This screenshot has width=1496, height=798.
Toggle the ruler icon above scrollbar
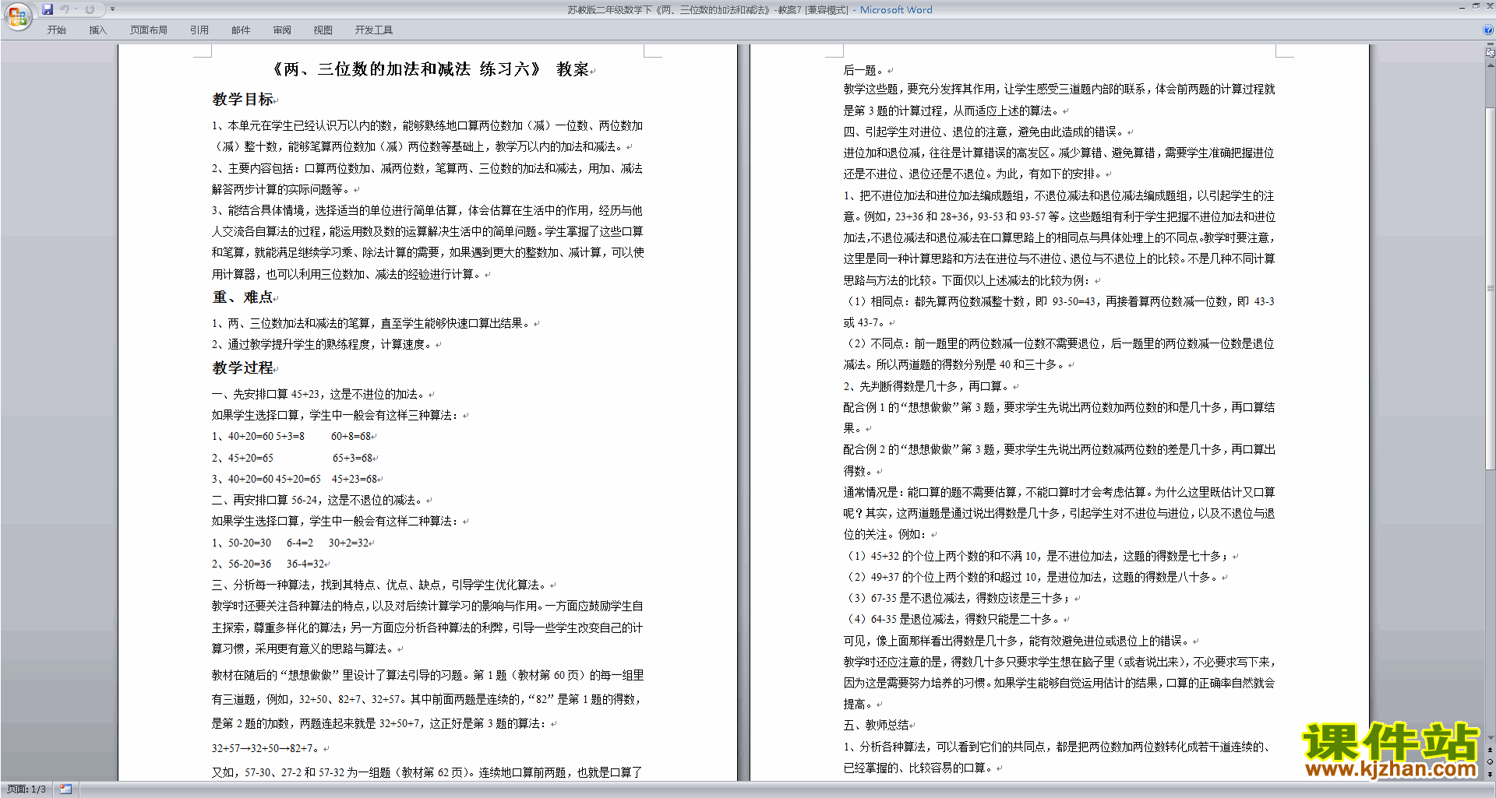coord(1491,53)
